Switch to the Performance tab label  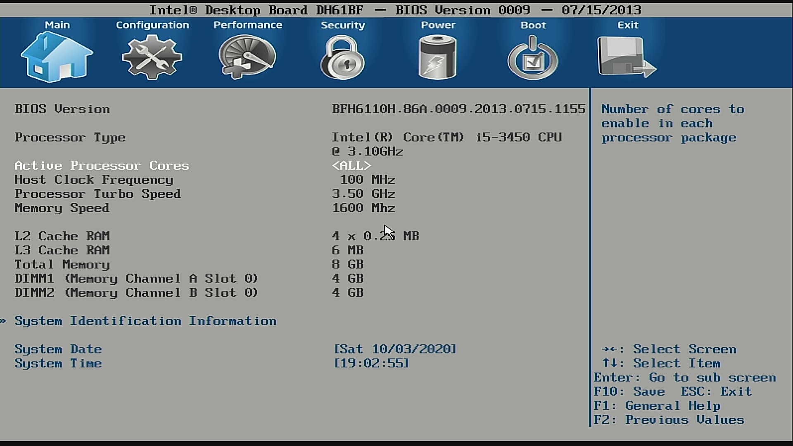(x=248, y=25)
